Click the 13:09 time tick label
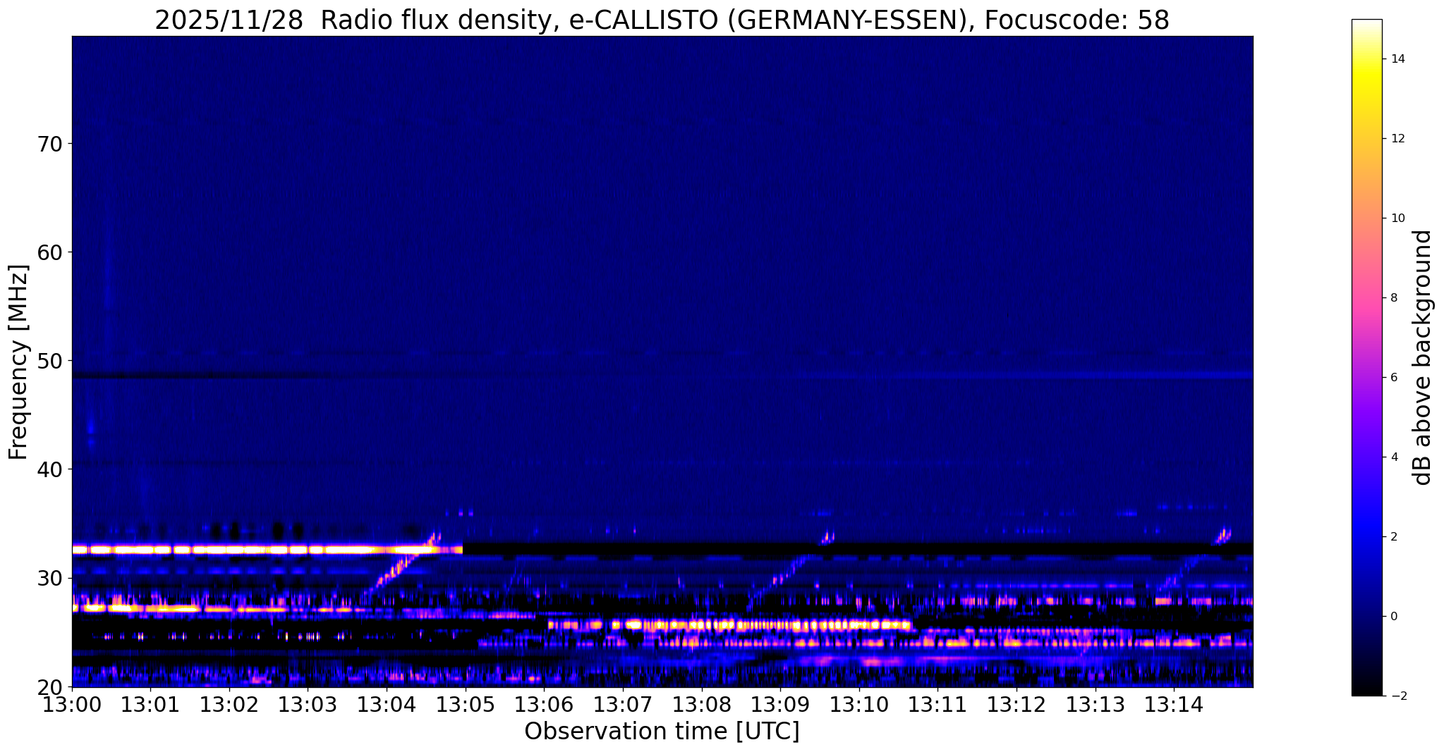The width and height of the screenshot is (1444, 752). [x=780, y=704]
